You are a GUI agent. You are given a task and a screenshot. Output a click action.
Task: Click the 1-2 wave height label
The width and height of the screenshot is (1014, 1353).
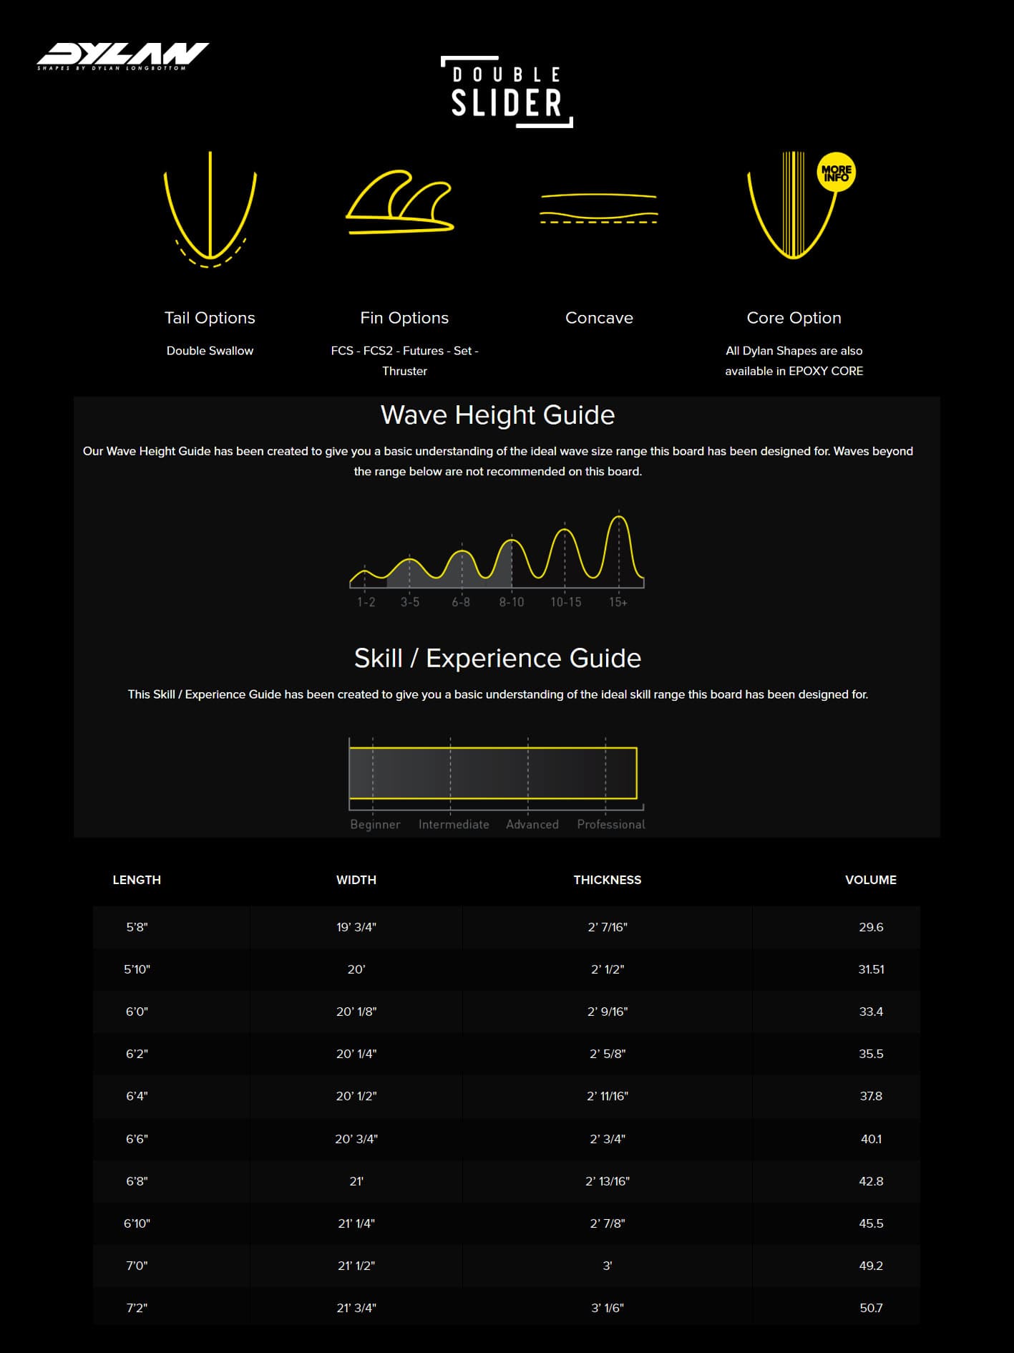[x=366, y=602]
